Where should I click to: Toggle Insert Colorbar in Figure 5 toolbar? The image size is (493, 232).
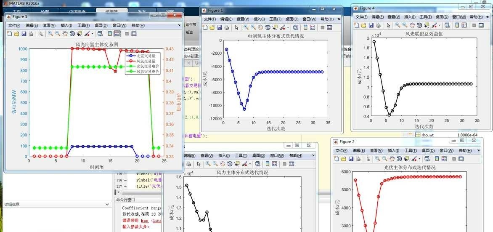pyautogui.click(x=110, y=34)
